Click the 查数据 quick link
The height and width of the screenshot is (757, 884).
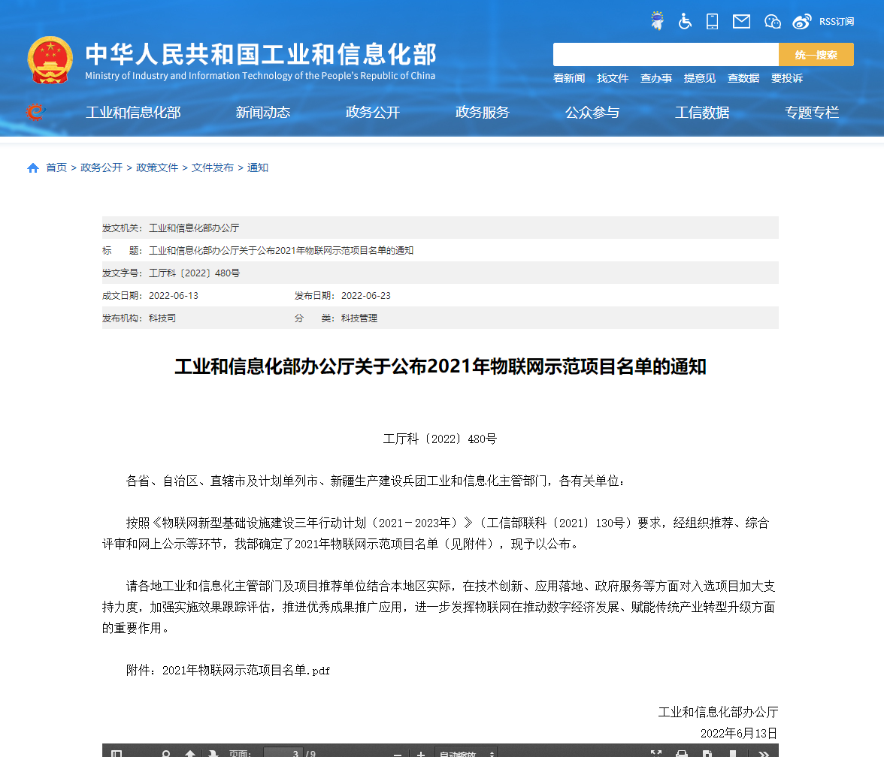coord(743,78)
